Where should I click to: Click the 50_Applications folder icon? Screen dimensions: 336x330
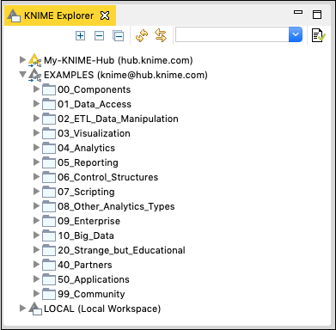(49, 279)
